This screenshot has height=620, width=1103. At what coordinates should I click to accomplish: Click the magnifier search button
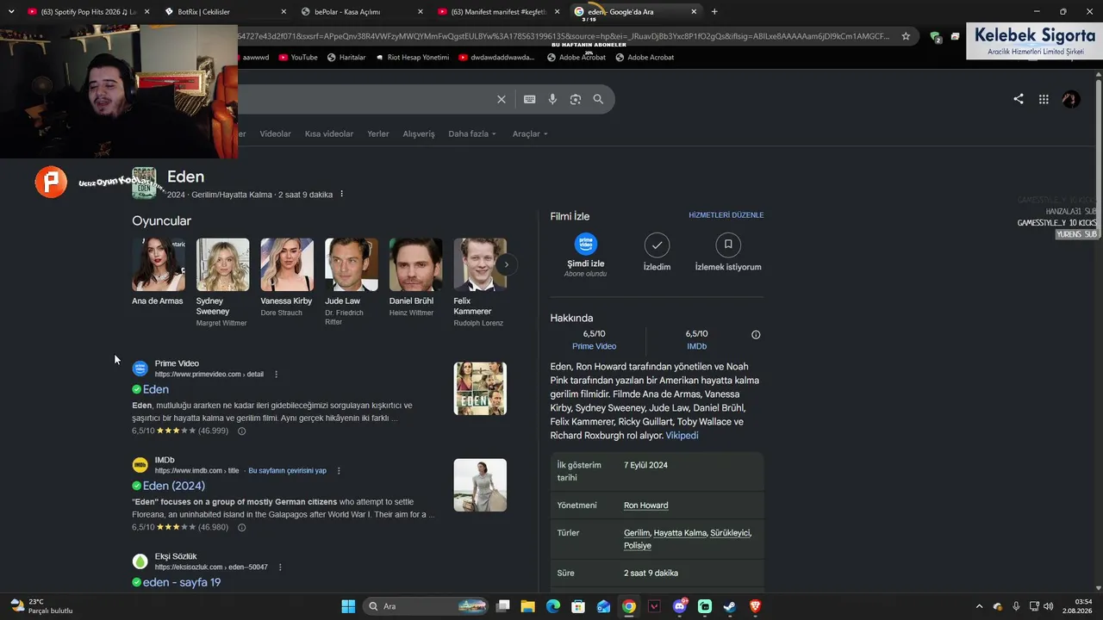(598, 99)
